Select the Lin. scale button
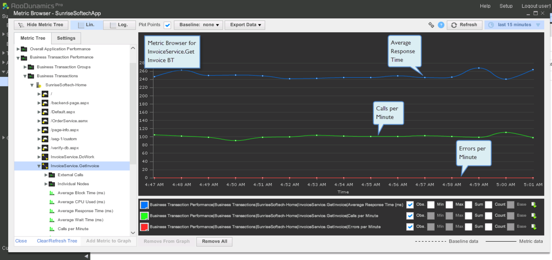 (x=86, y=25)
